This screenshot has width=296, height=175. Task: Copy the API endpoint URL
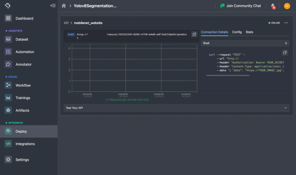pos(194,34)
